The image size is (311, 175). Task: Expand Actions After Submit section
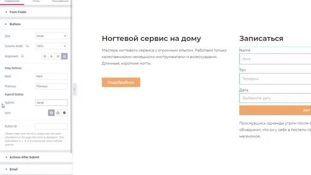[35, 157]
